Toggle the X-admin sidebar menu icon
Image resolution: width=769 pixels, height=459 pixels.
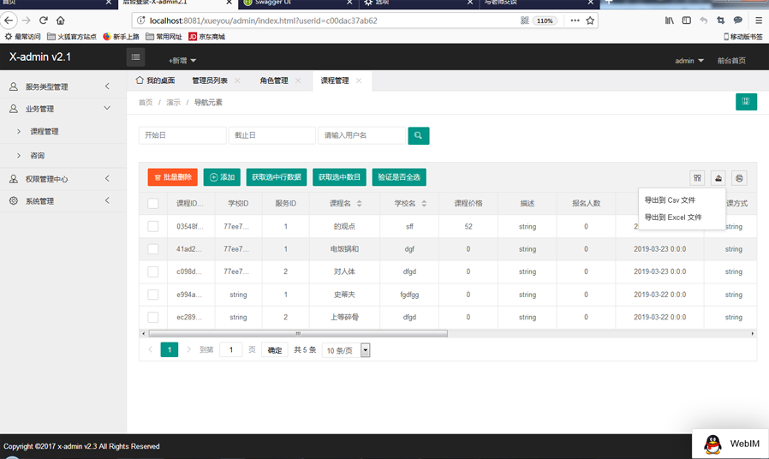tap(136, 57)
